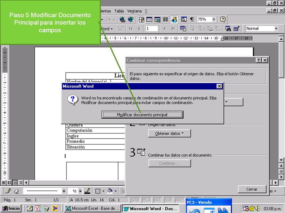Click the vertical scrollbar up arrow
The image size is (285, 213).
[281, 38]
